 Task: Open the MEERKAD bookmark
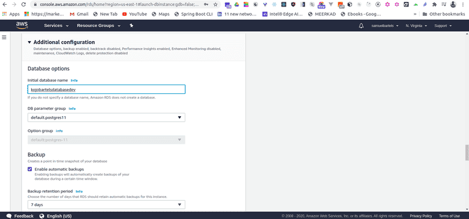coord(322,14)
